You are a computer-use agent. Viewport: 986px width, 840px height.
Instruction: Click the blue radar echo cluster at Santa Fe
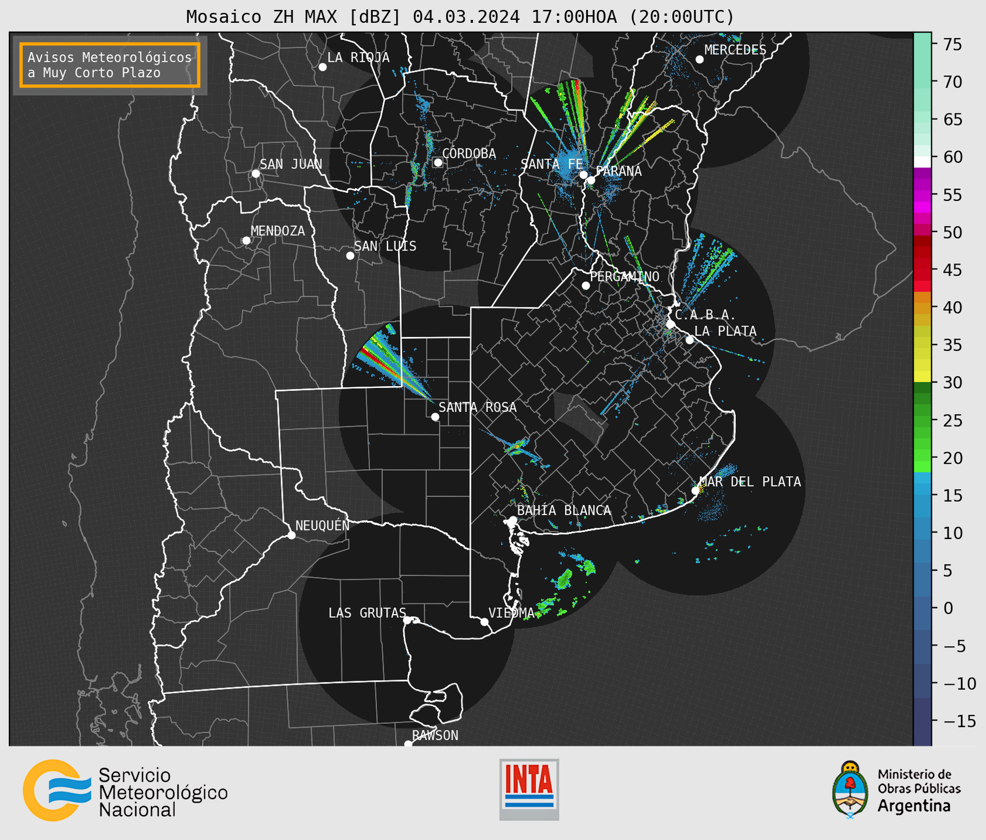(x=567, y=165)
